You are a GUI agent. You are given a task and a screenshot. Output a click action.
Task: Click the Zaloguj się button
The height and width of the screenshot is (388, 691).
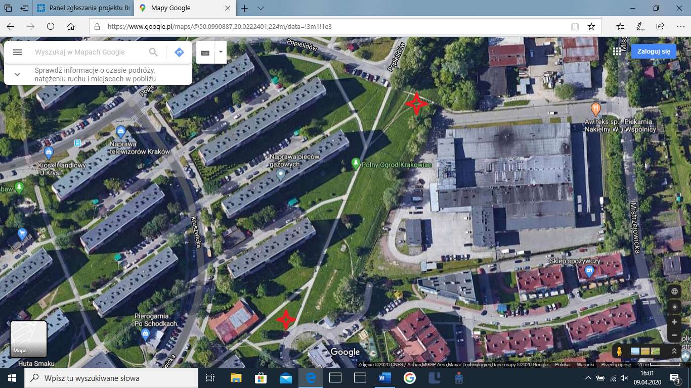point(654,51)
